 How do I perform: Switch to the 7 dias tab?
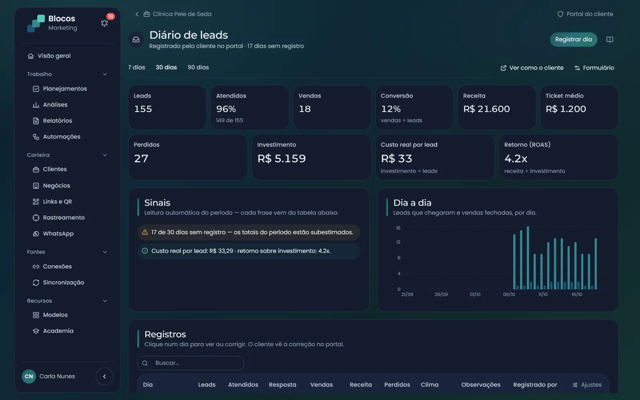click(x=136, y=67)
